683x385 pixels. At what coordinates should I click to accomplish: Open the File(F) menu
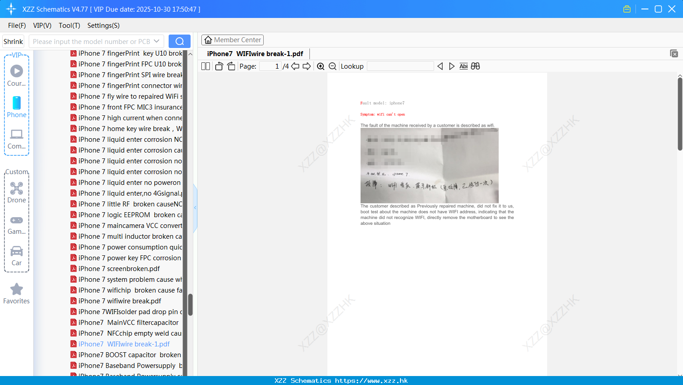17,26
